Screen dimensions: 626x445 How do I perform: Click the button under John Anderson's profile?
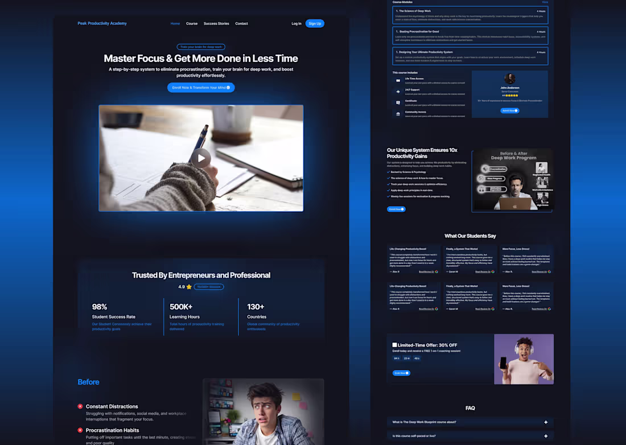pos(510,110)
